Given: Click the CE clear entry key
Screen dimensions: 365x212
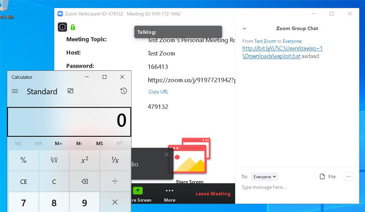Looking at the screenshot, I should tap(24, 181).
